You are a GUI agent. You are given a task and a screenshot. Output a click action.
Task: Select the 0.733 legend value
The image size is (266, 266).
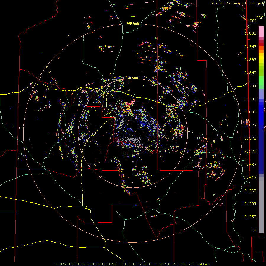tap(250, 99)
